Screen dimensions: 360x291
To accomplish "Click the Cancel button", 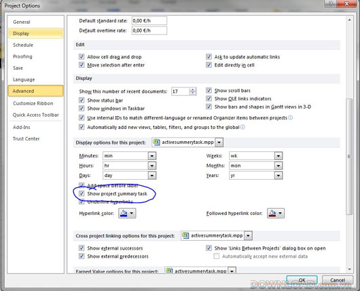I will [338, 280].
